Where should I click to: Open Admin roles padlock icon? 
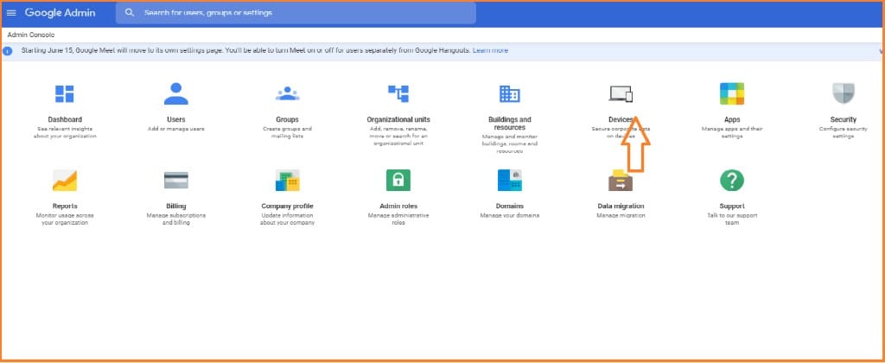(398, 180)
